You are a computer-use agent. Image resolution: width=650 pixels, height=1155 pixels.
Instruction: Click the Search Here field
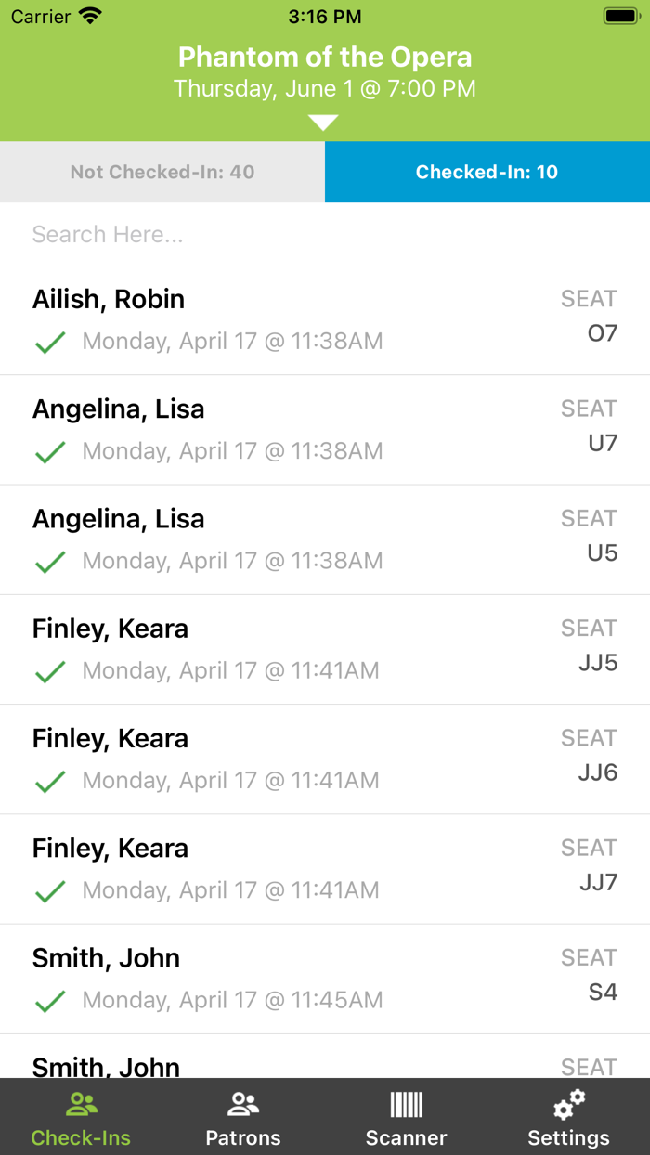click(325, 234)
